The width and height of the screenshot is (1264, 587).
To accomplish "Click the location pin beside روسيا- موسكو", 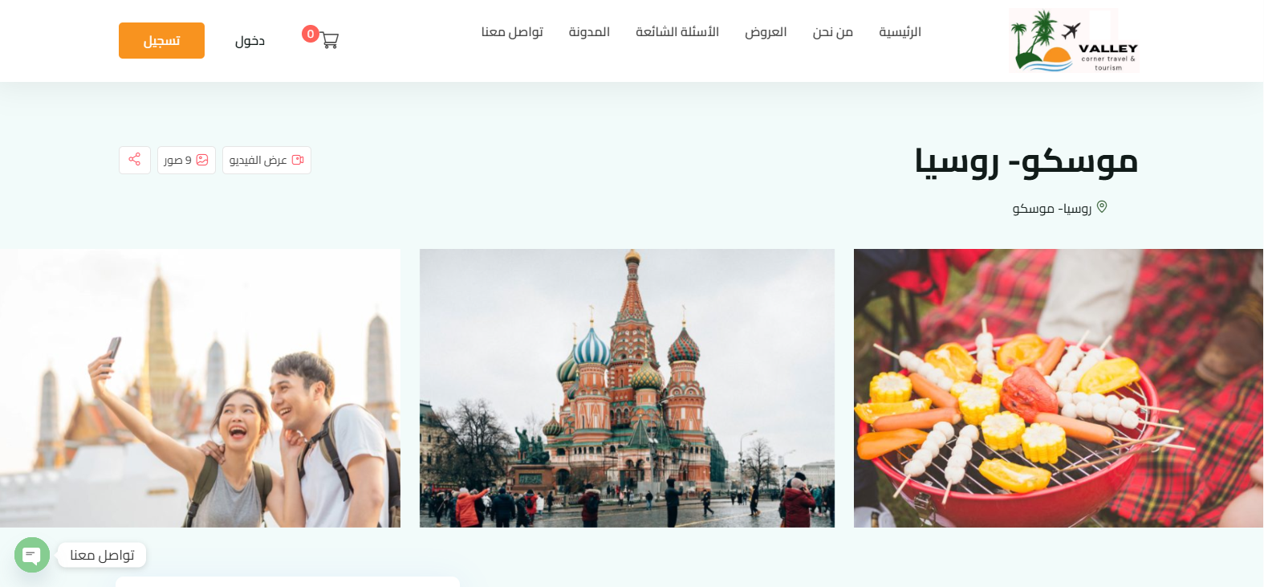I will (1102, 207).
